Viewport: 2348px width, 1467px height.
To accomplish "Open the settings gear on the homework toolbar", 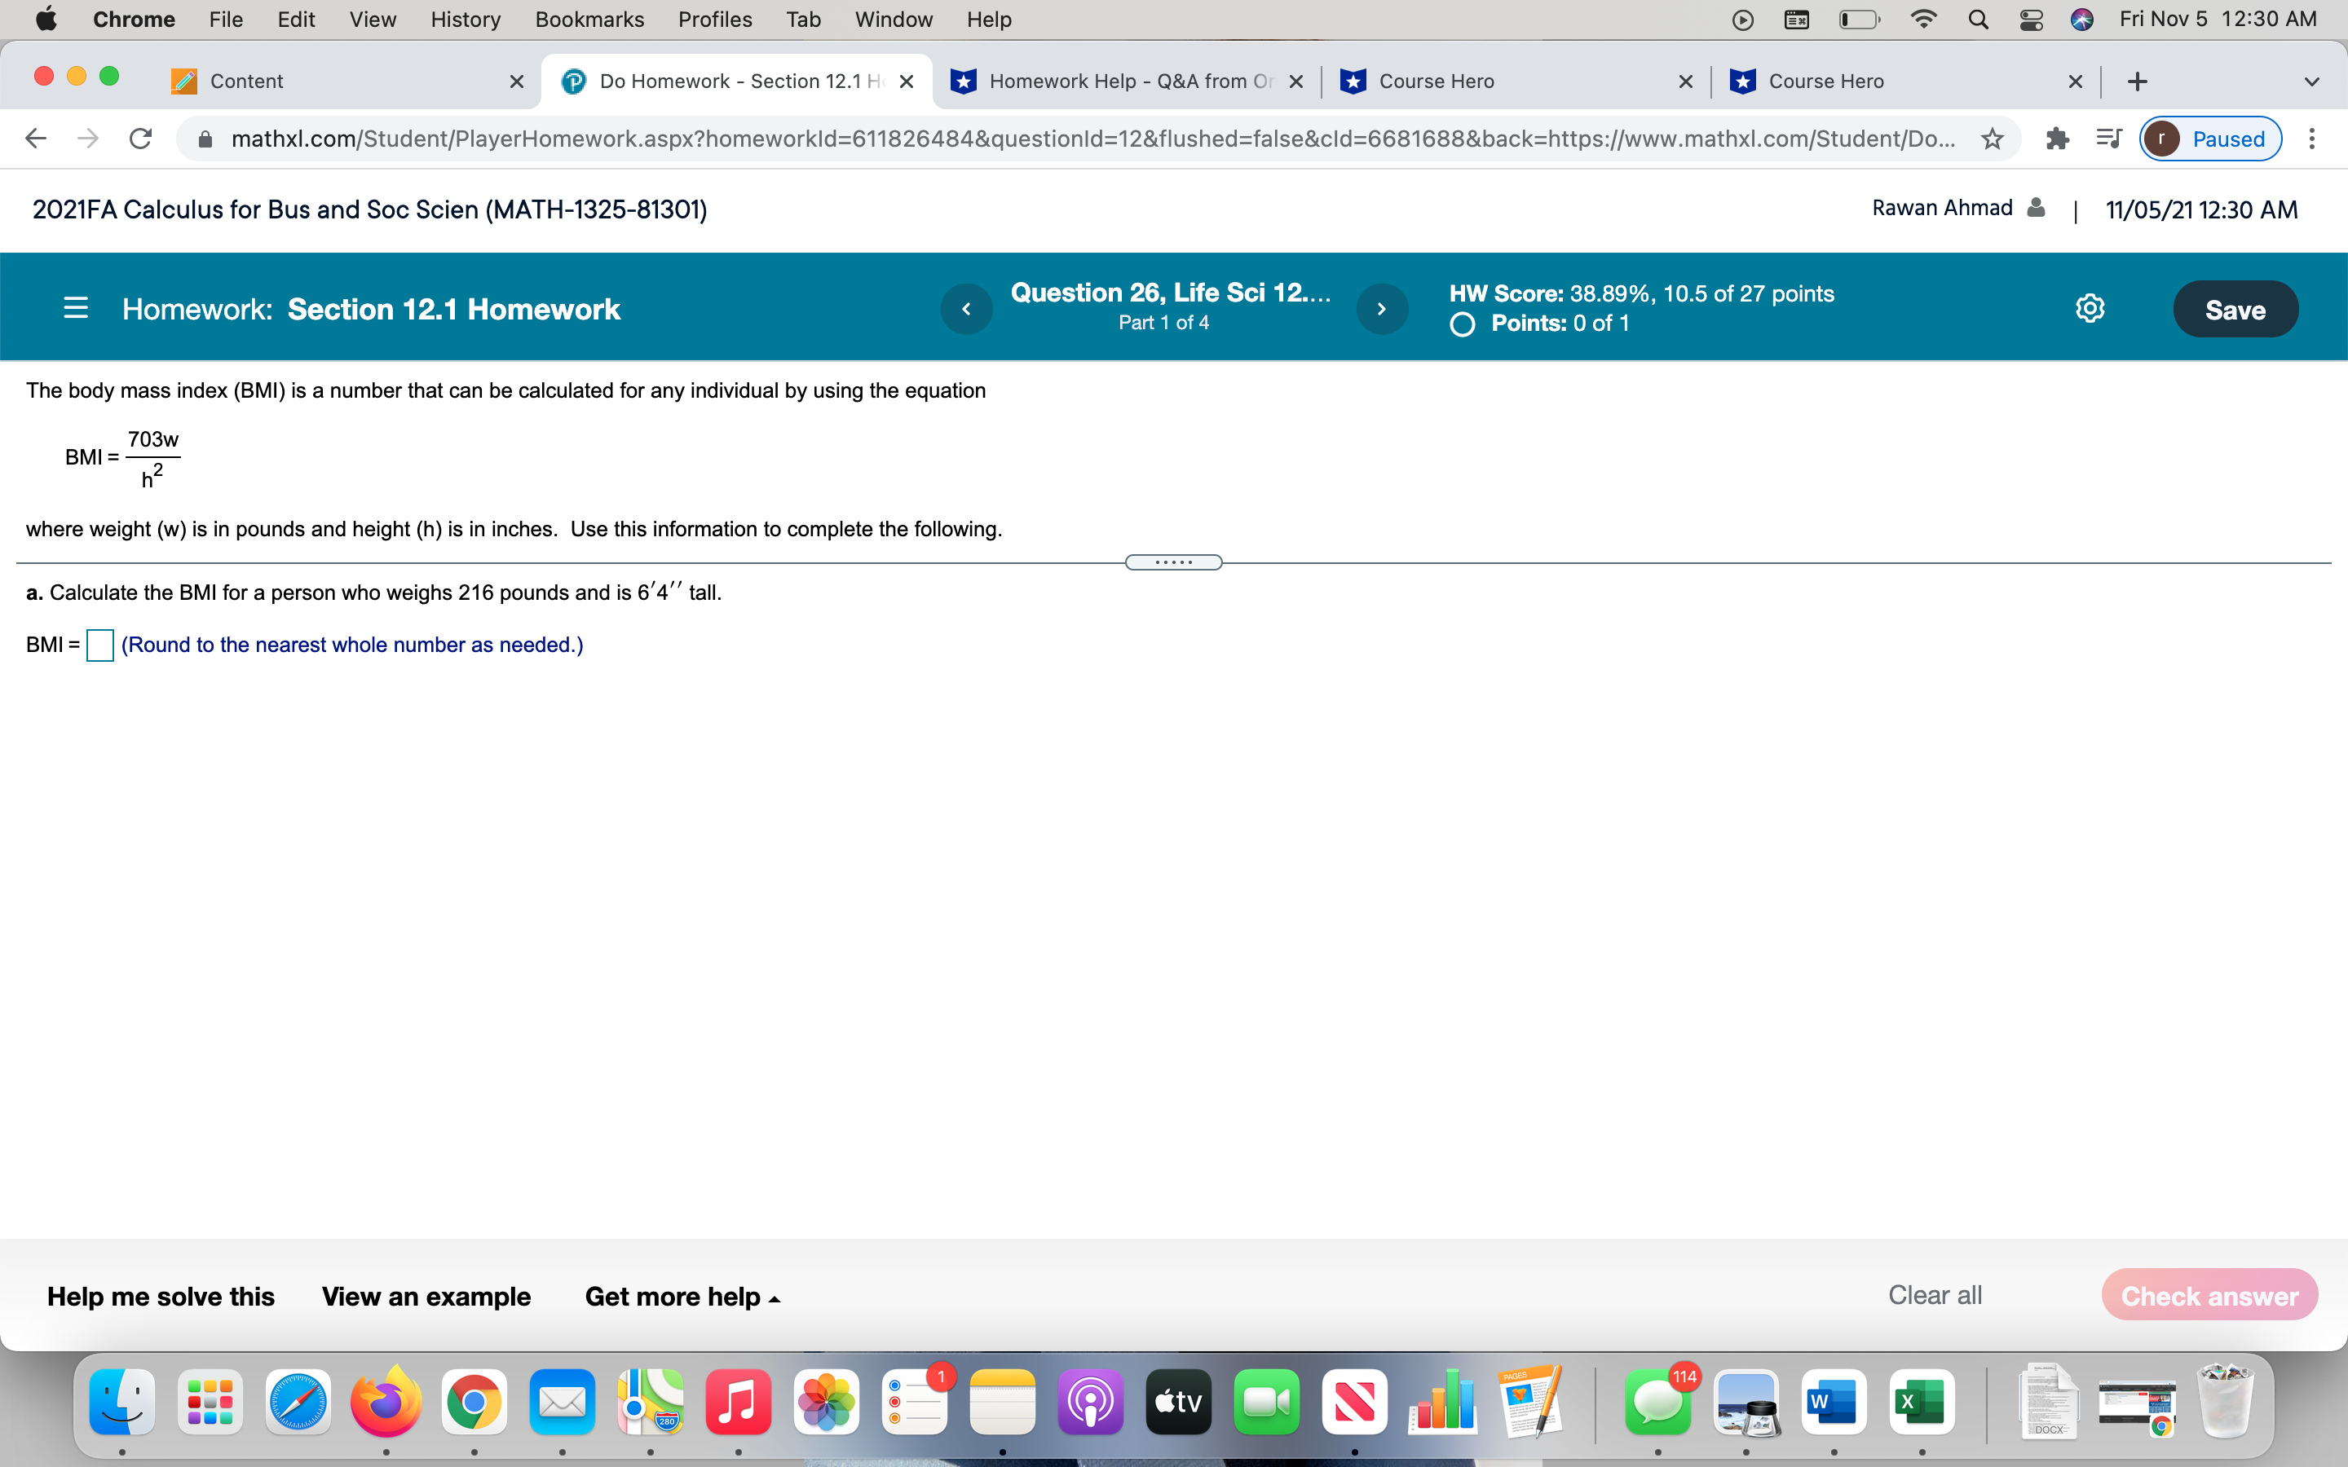I will 2090,307.
